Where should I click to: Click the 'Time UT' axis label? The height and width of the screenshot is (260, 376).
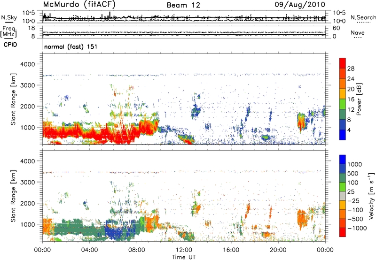coord(184,257)
